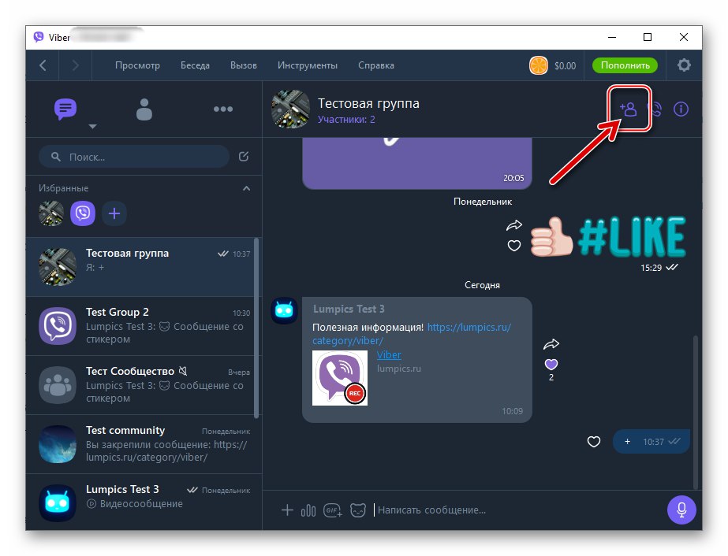Like the "+" message heart icon
The width and height of the screenshot is (728, 556).
pyautogui.click(x=594, y=442)
